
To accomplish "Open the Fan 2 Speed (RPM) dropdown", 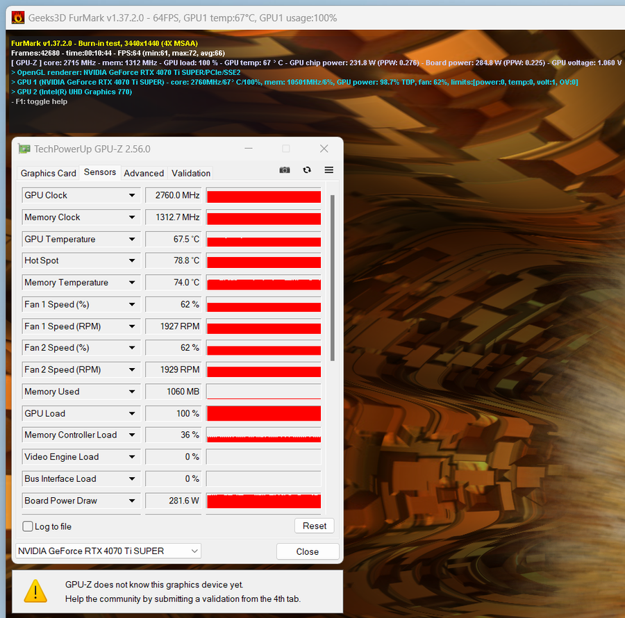I will (132, 370).
